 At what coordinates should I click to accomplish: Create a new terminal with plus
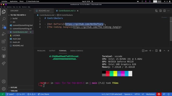(150, 51)
